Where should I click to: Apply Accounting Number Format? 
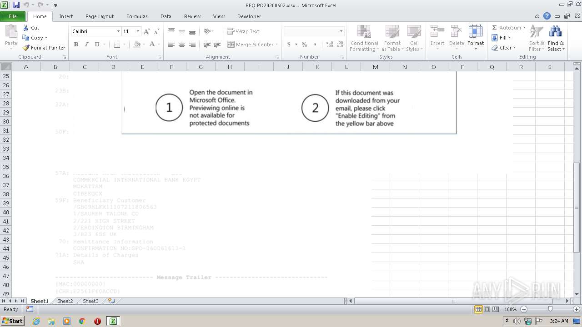pos(289,45)
